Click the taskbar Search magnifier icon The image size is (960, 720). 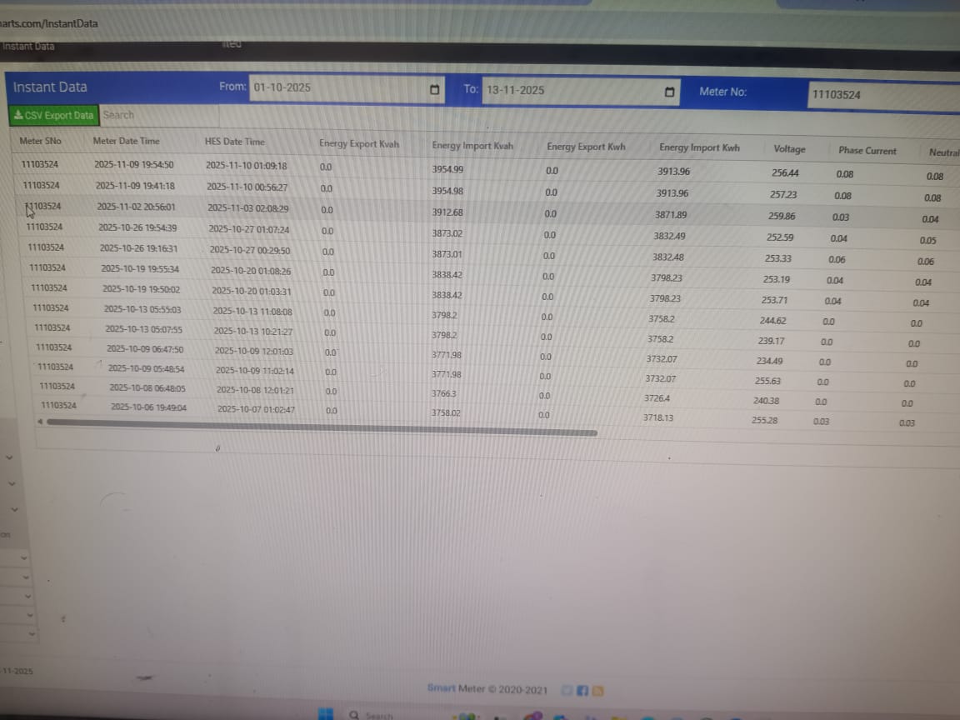[x=354, y=714]
